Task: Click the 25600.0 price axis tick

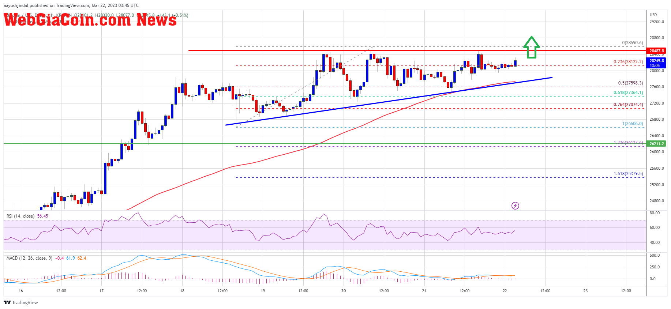Action: (657, 168)
